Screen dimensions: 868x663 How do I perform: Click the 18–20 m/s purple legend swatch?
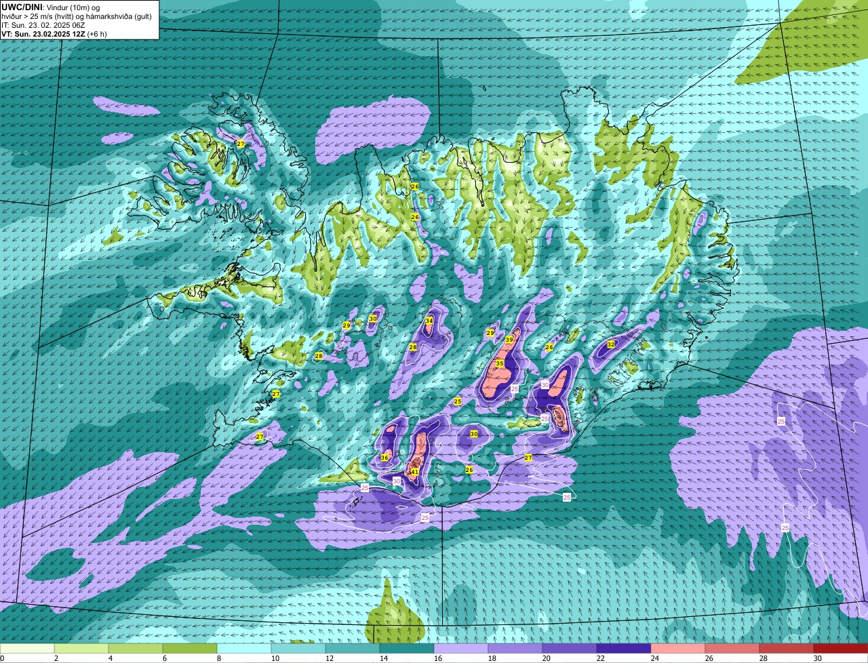pos(515,649)
